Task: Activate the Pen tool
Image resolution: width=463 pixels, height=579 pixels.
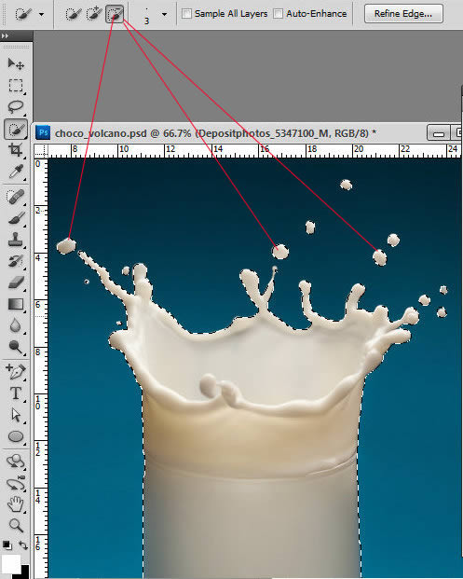Action: (16, 371)
